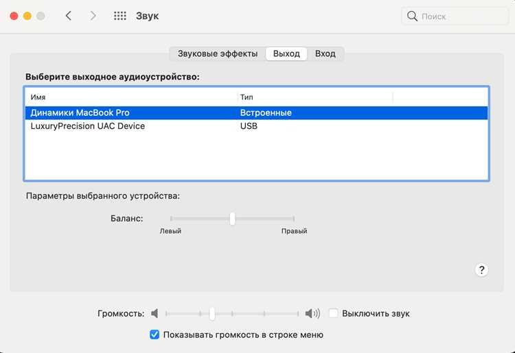Screen dimensions: 515x353
Task: Minimize the window with yellow button
Action: [x=27, y=16]
